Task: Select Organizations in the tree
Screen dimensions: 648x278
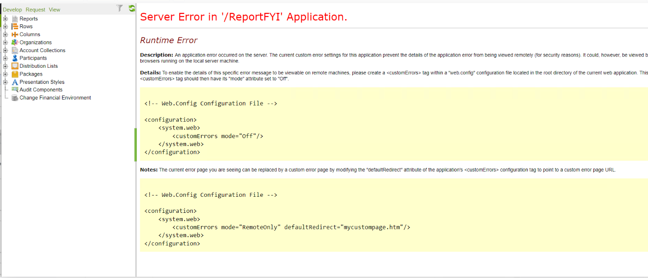Action: coord(36,43)
